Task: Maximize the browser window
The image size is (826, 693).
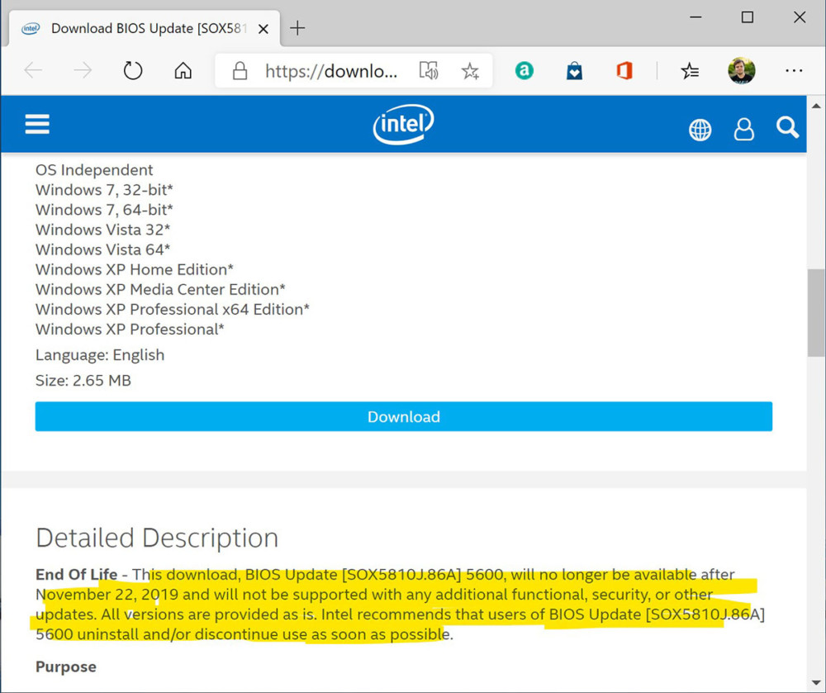Action: [x=747, y=17]
